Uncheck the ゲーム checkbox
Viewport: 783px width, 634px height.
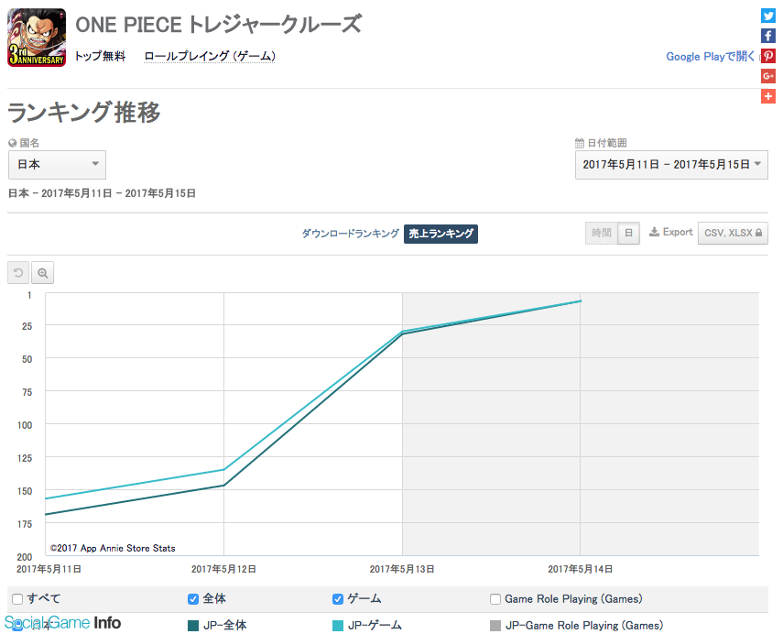click(x=338, y=598)
